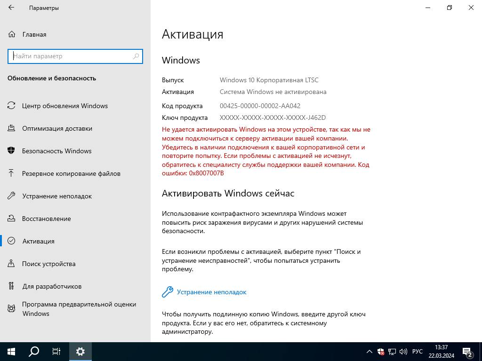This screenshot has height=361, width=482.
Task: Open Для разработчиков section
Action: click(75, 286)
